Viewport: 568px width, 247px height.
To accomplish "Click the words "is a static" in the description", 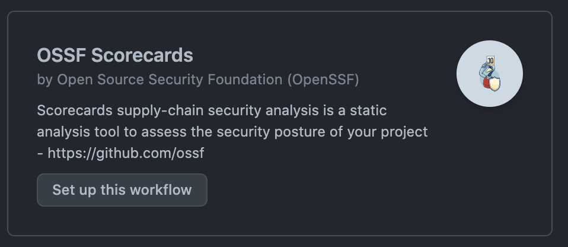I will (360, 110).
